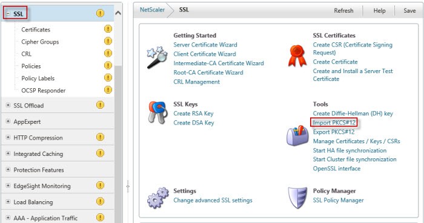Click the warning icon beside SSL Offload
424x223 pixels.
coord(100,105)
